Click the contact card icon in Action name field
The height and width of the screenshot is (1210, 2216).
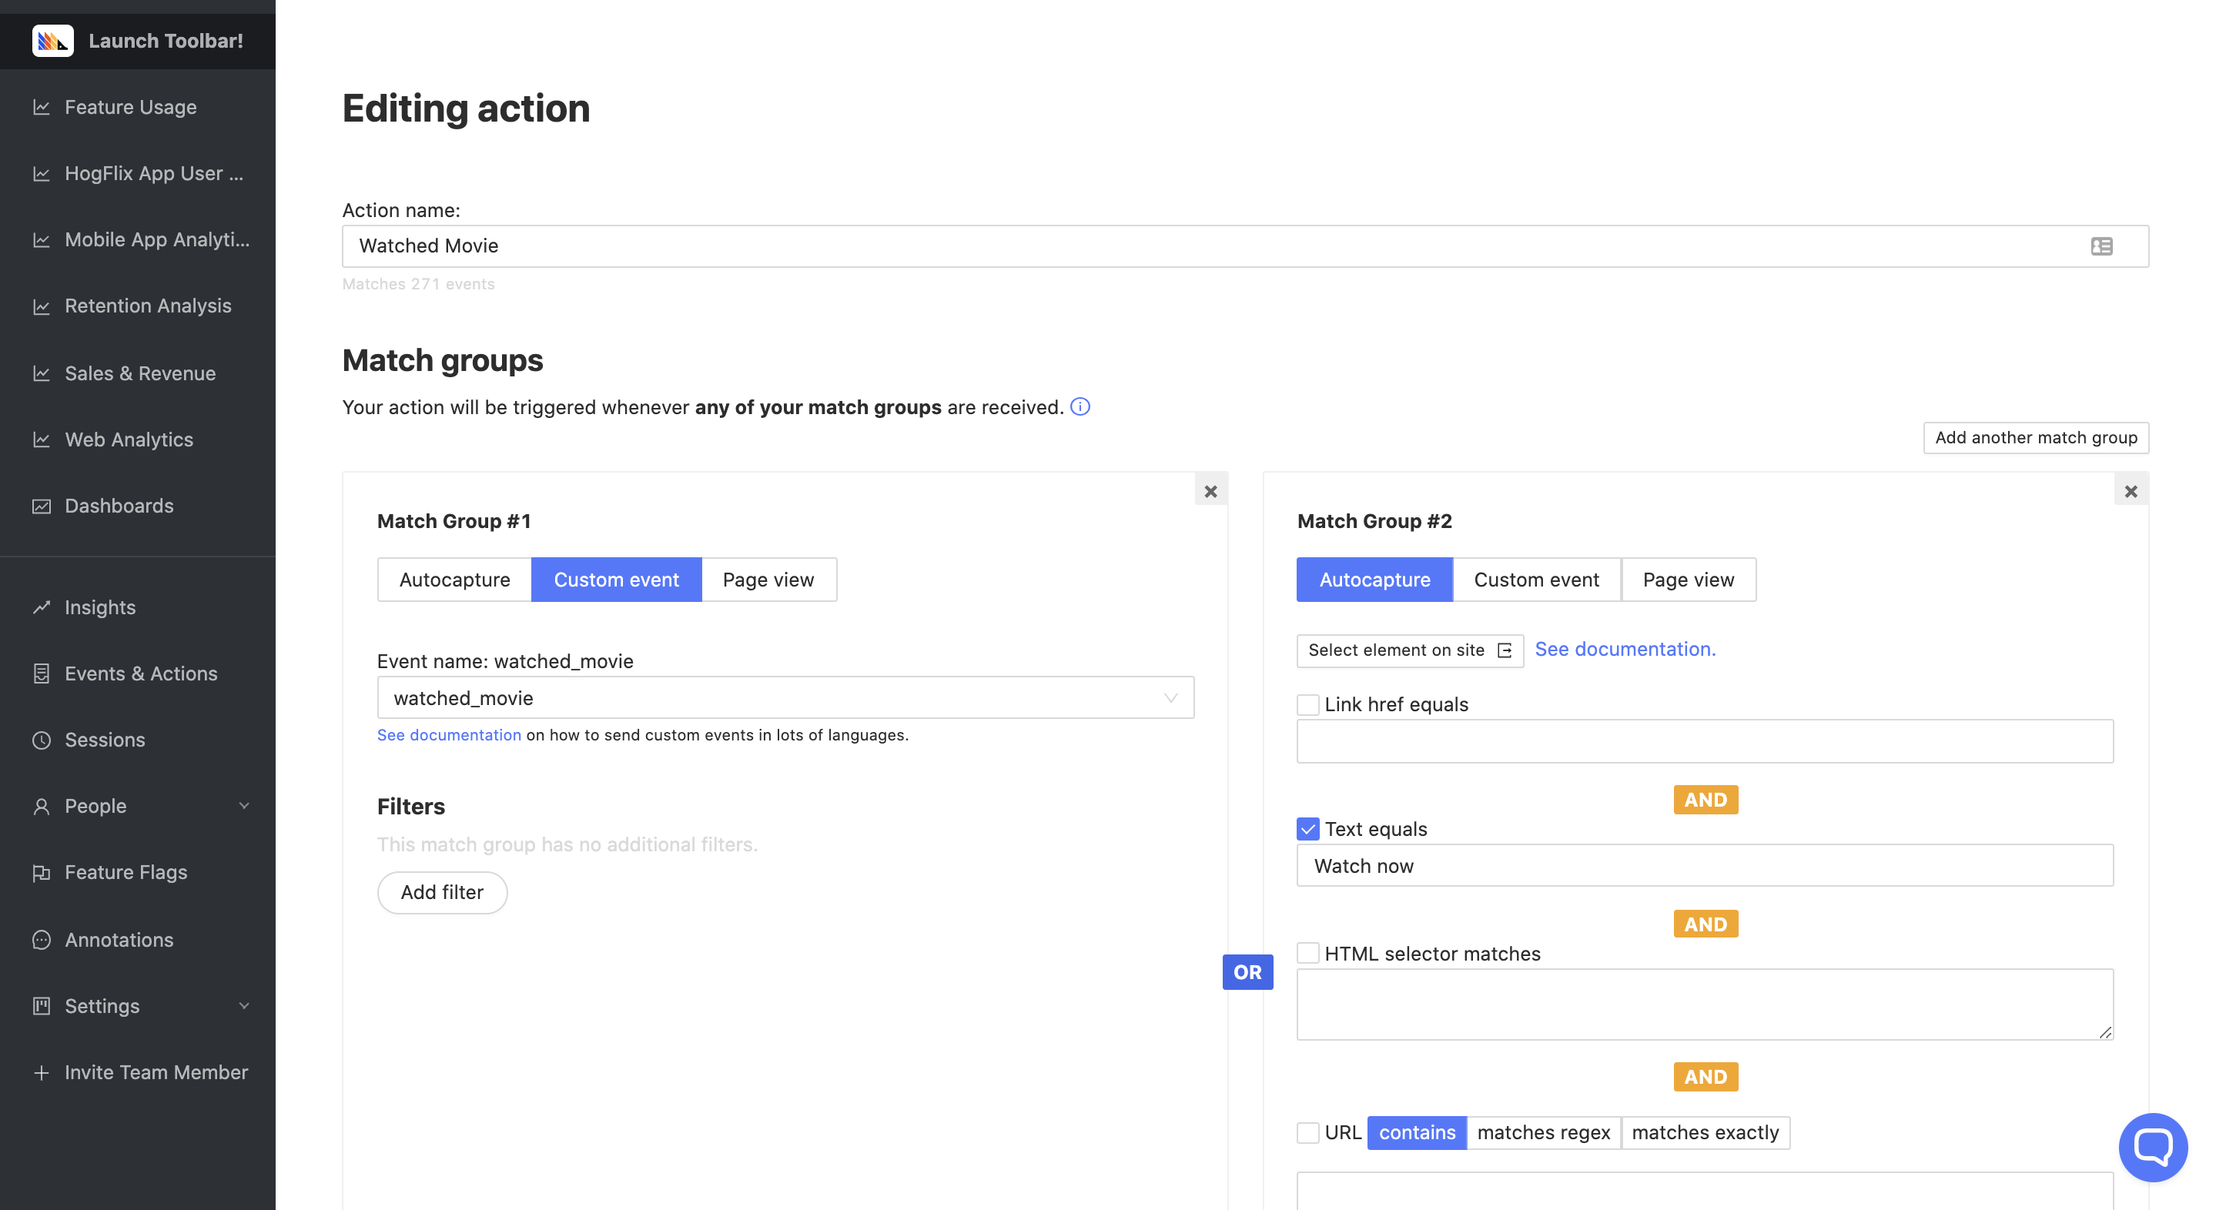(x=2101, y=246)
